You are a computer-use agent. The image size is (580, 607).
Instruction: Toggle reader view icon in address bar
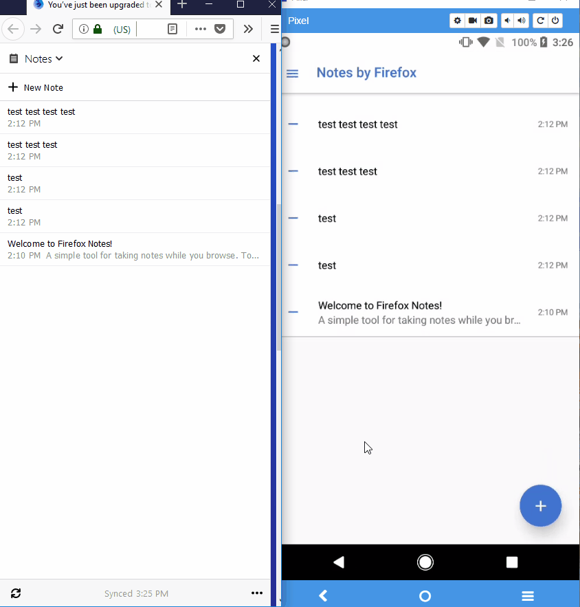click(x=172, y=29)
